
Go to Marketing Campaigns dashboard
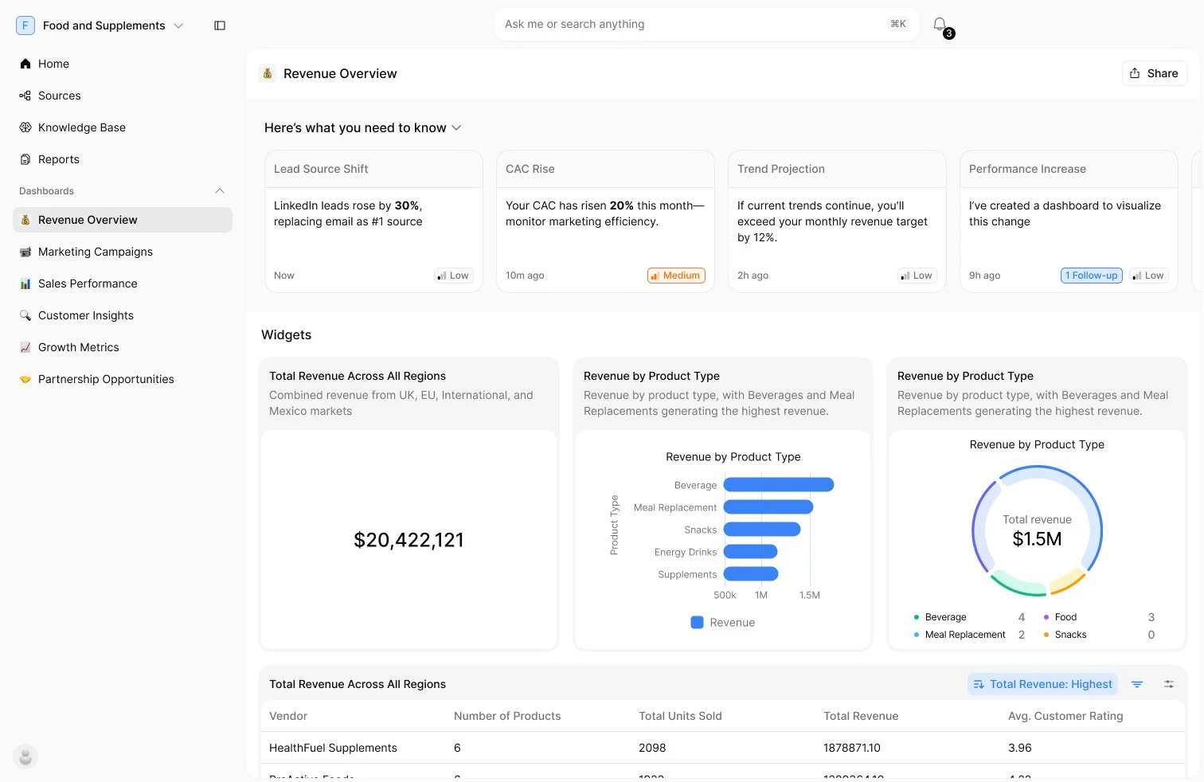(x=123, y=252)
